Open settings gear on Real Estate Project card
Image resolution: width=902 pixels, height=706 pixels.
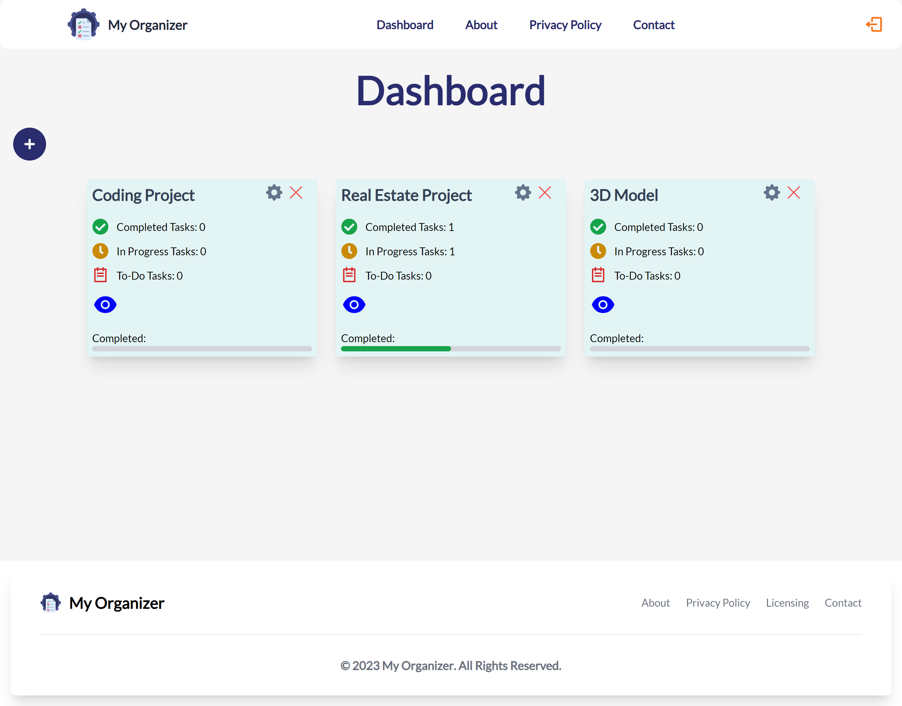click(x=523, y=193)
